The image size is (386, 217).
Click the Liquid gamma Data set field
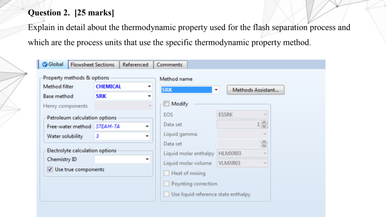coord(239,144)
